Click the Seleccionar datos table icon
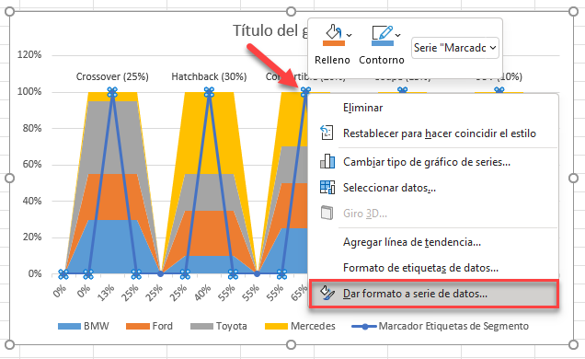This screenshot has height=359, width=585. pyautogui.click(x=327, y=188)
